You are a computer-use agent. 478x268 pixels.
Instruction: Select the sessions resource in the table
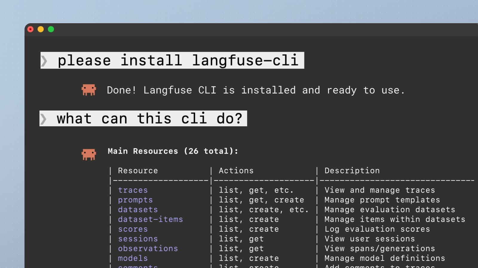pos(138,239)
